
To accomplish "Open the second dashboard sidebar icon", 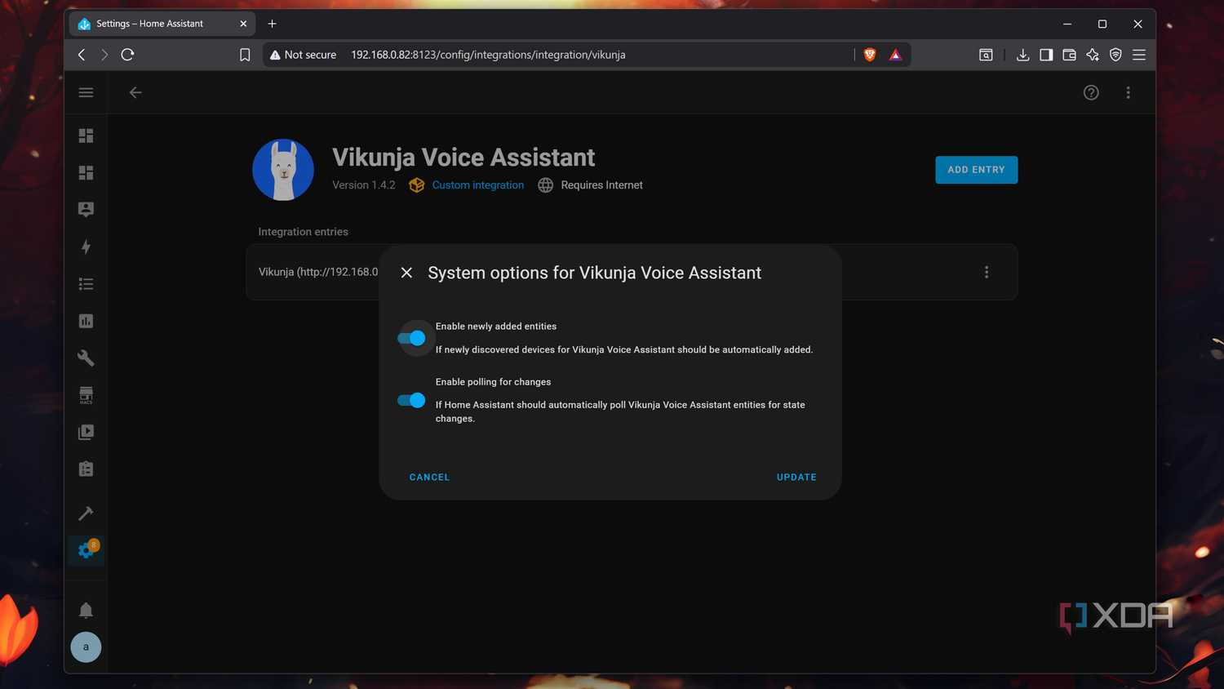I will pos(86,172).
